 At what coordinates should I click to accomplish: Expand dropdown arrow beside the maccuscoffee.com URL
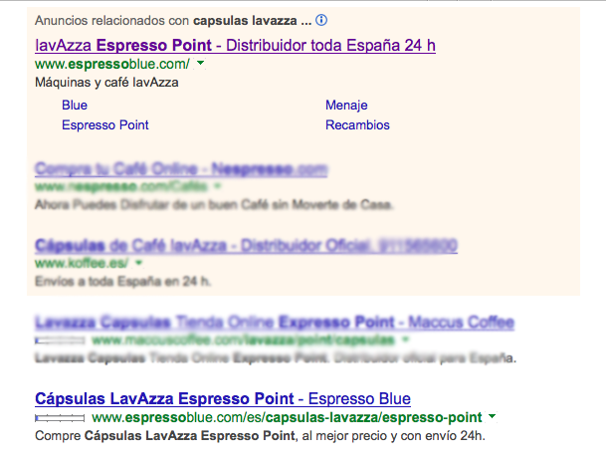[x=405, y=340]
